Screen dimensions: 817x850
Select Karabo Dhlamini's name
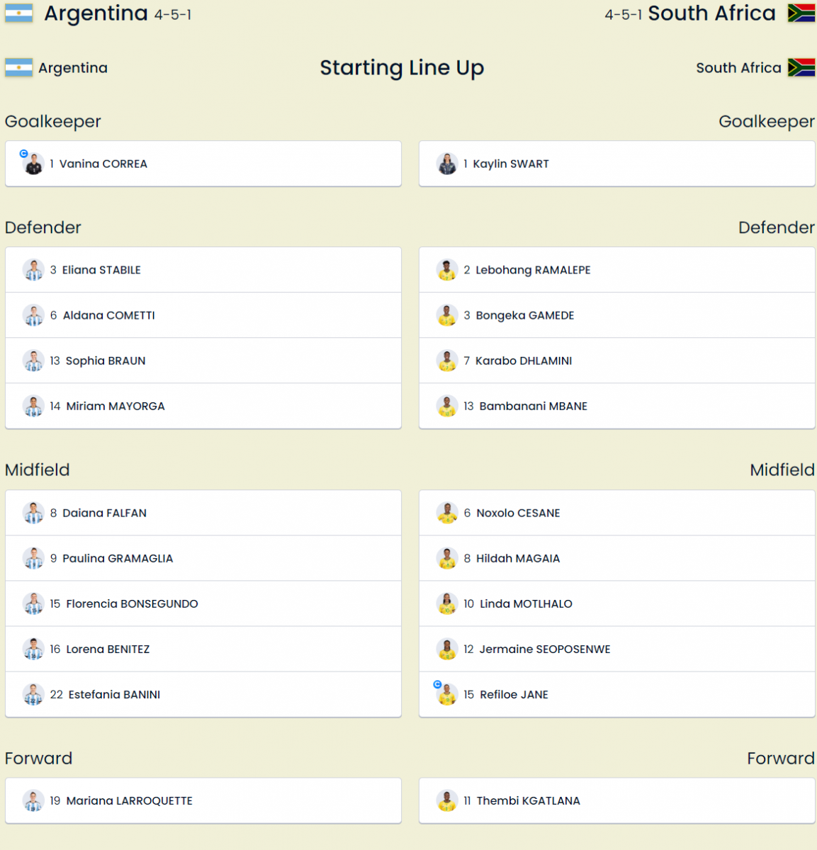click(524, 361)
